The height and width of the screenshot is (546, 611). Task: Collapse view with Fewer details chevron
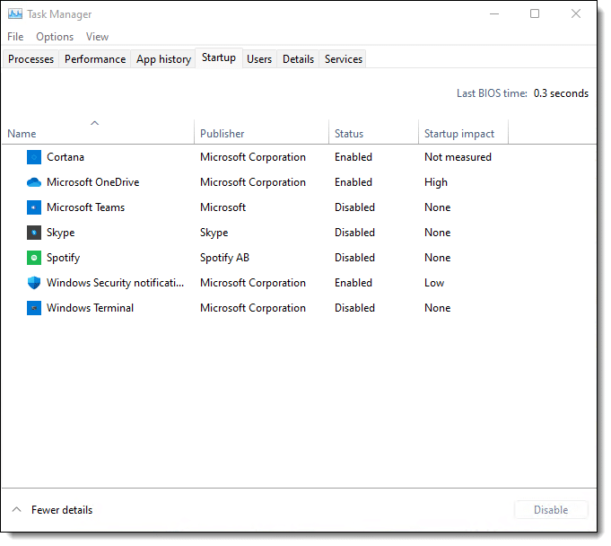pos(16,510)
